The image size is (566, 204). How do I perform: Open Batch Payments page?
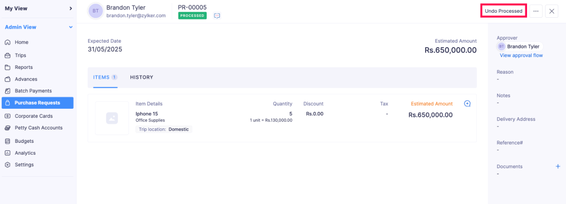point(33,91)
